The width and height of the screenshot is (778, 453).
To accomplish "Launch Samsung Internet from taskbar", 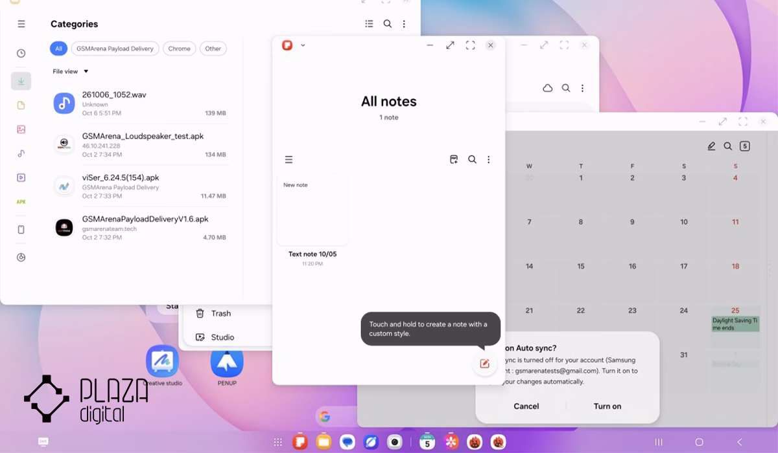I will point(371,442).
